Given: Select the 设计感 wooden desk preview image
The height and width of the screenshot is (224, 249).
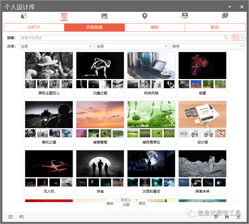Looking at the screenshot, I should coord(202,115).
